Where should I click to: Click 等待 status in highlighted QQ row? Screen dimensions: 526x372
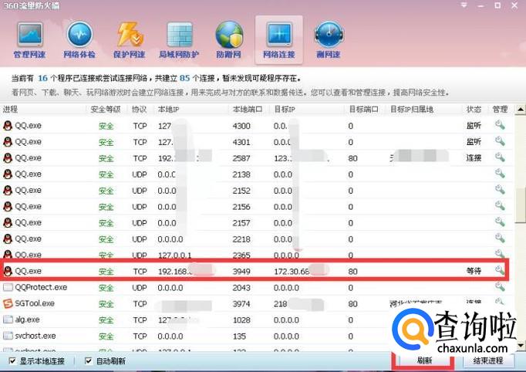pyautogui.click(x=474, y=271)
